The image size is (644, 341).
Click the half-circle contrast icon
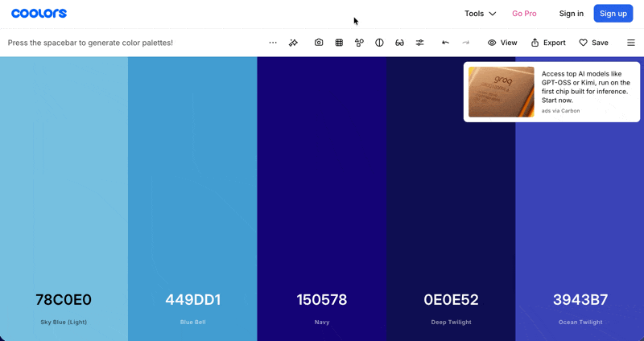pyautogui.click(x=379, y=43)
